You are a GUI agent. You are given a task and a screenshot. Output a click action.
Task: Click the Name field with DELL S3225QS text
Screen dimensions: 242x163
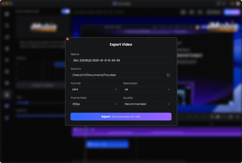tap(121, 60)
